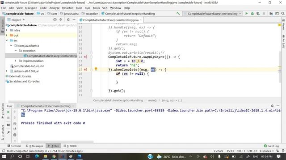Open Project panel settings gear
Image resolution: width=286 pixels, height=160 pixels.
coord(68,20)
